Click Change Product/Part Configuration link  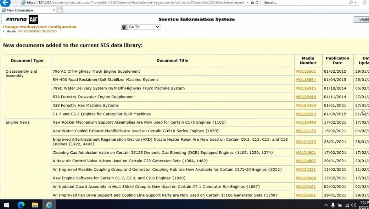pyautogui.click(x=40, y=27)
